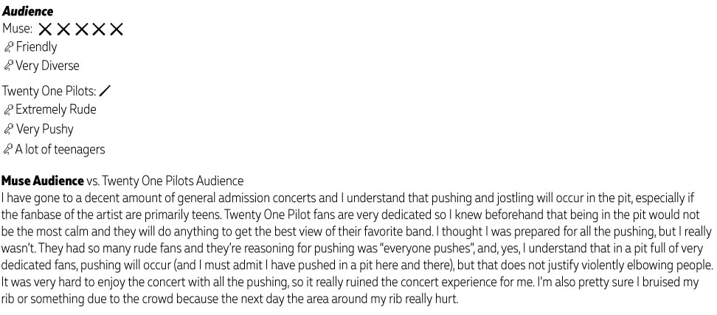
Task: Click the second X mark in Muse rating
Action: click(x=63, y=30)
